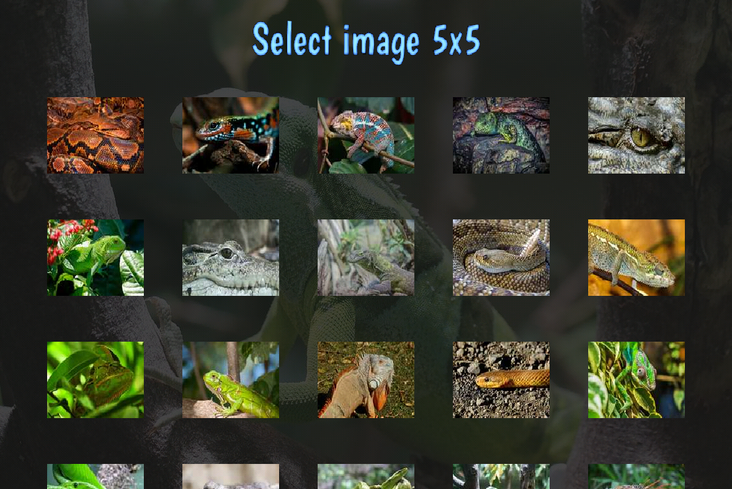Pick the cut-off tree trunks image in bottom row

(x=501, y=476)
